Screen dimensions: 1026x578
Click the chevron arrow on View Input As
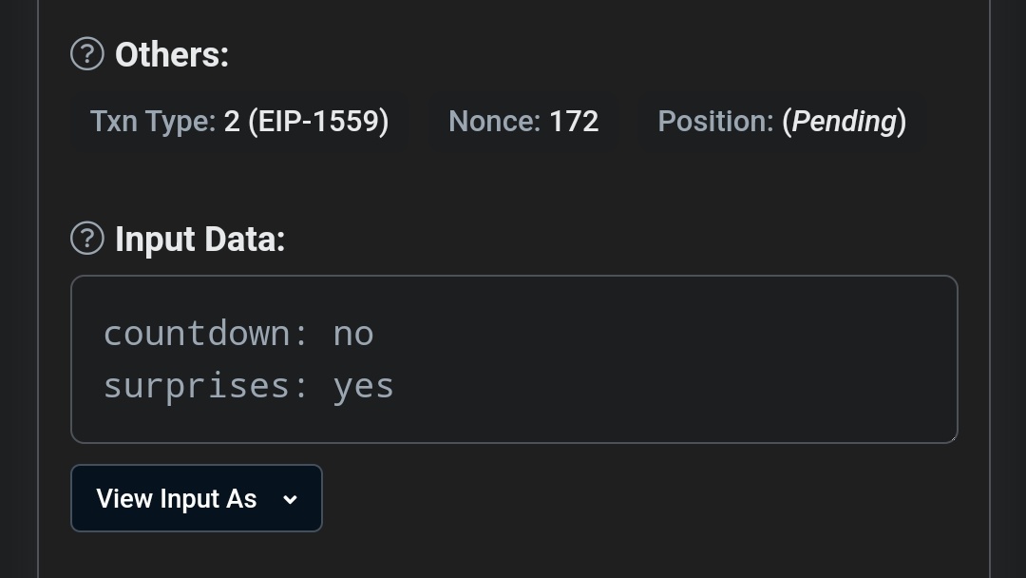291,499
